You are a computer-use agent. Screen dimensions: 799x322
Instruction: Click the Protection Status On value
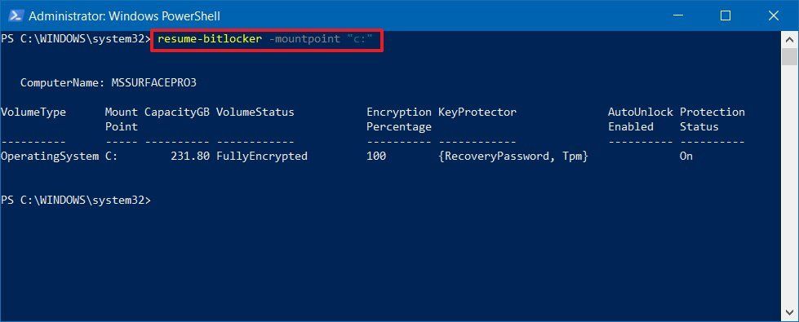(x=686, y=157)
